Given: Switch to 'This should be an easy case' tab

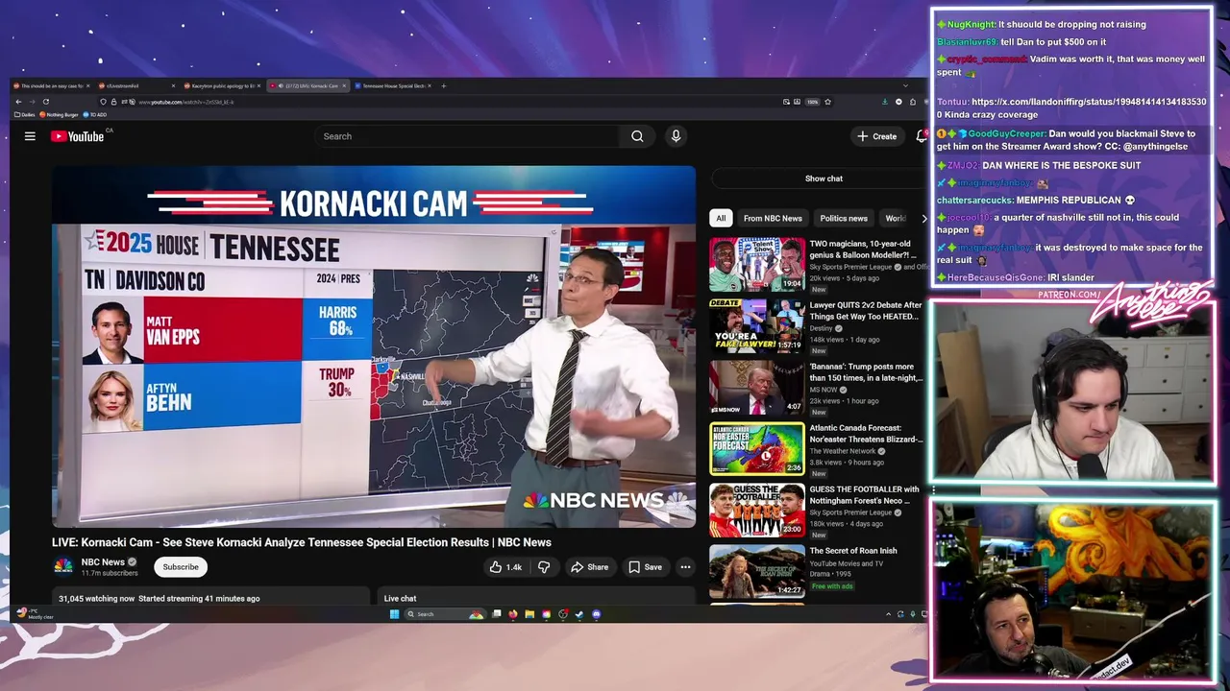Looking at the screenshot, I should tap(50, 85).
